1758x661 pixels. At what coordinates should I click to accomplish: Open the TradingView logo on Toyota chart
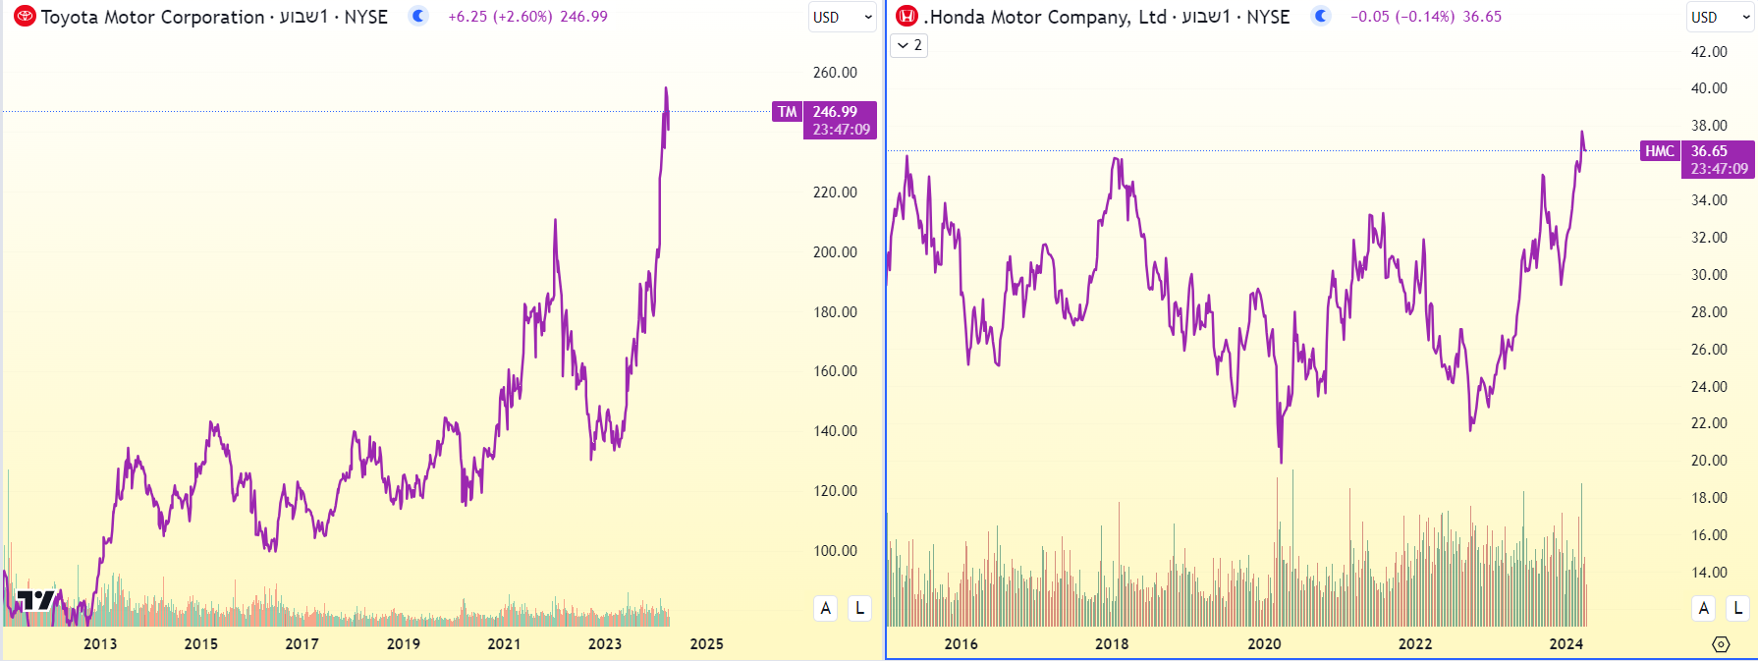pyautogui.click(x=35, y=600)
